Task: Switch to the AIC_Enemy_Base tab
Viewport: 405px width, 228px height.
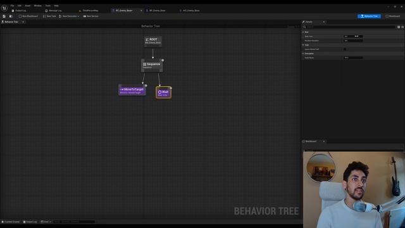Action: [x=190, y=11]
